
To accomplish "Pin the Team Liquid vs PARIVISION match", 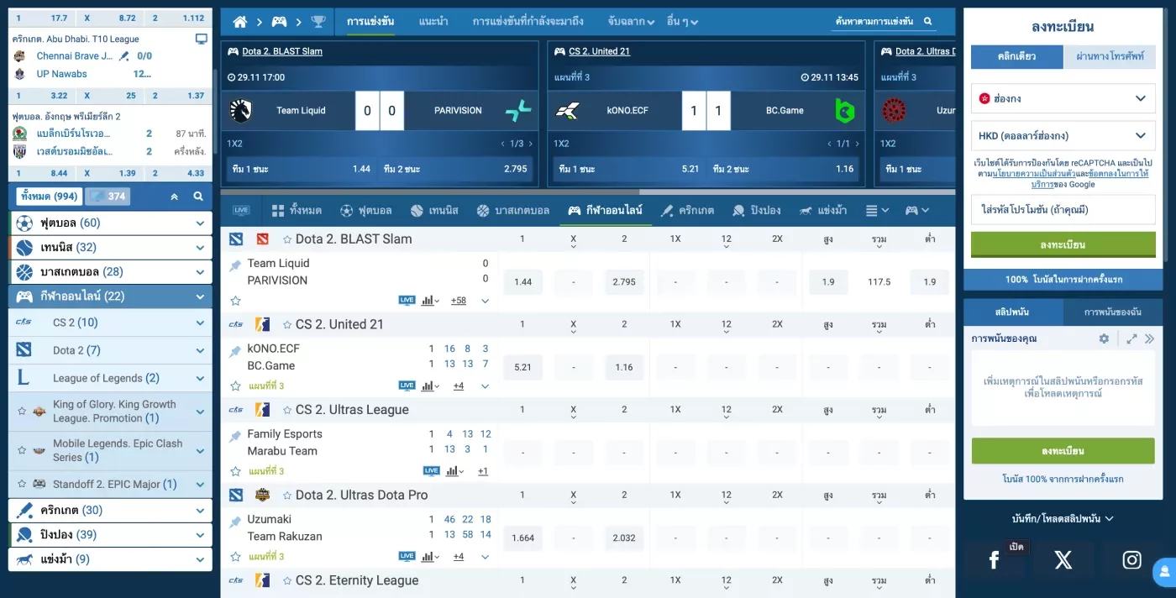I will tap(235, 266).
